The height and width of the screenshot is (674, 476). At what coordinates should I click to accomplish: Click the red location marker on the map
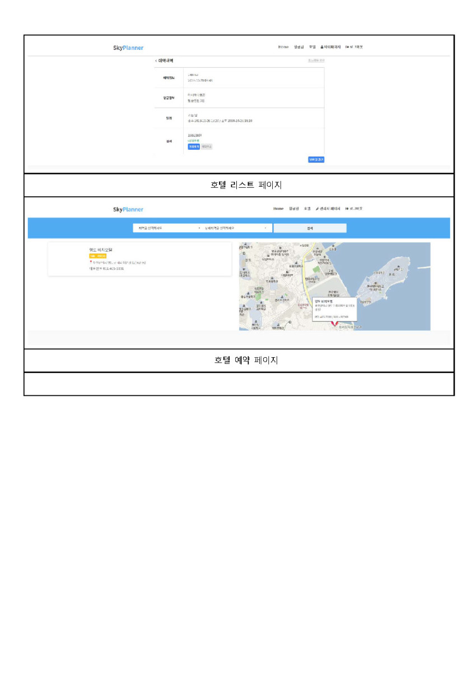335,324
